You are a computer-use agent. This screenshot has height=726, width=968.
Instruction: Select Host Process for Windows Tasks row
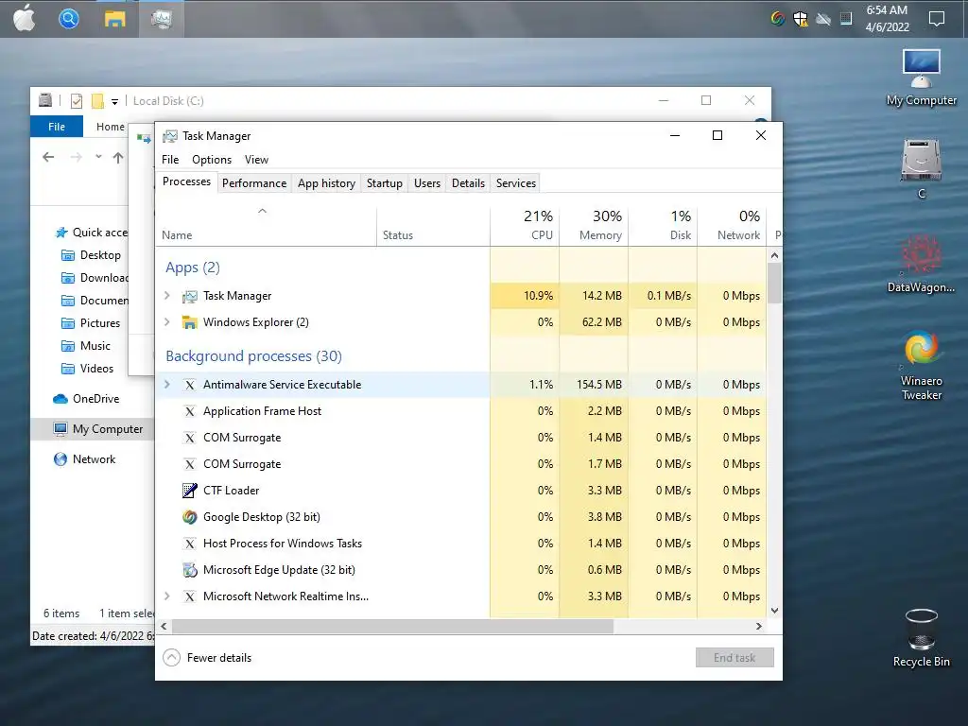(x=461, y=544)
